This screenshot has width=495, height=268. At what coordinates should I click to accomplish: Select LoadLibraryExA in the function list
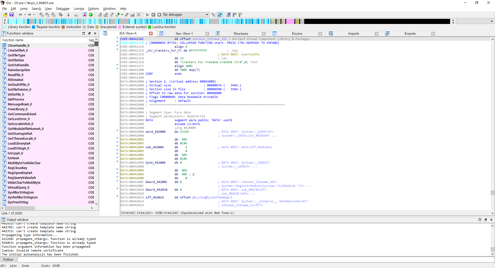pyautogui.click(x=19, y=143)
